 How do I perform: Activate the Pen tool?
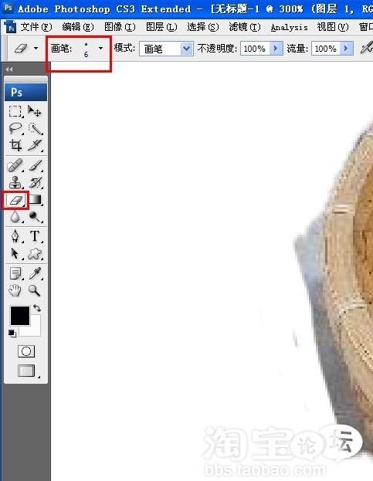click(15, 236)
